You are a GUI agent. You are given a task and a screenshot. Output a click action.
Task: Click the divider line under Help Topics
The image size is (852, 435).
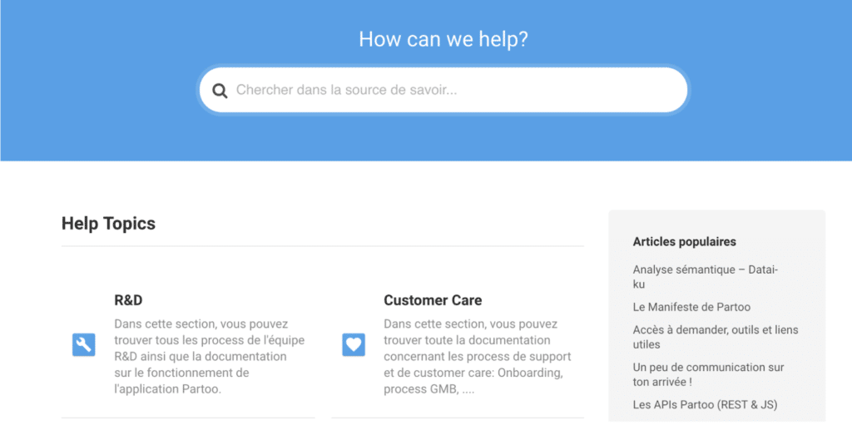point(323,246)
